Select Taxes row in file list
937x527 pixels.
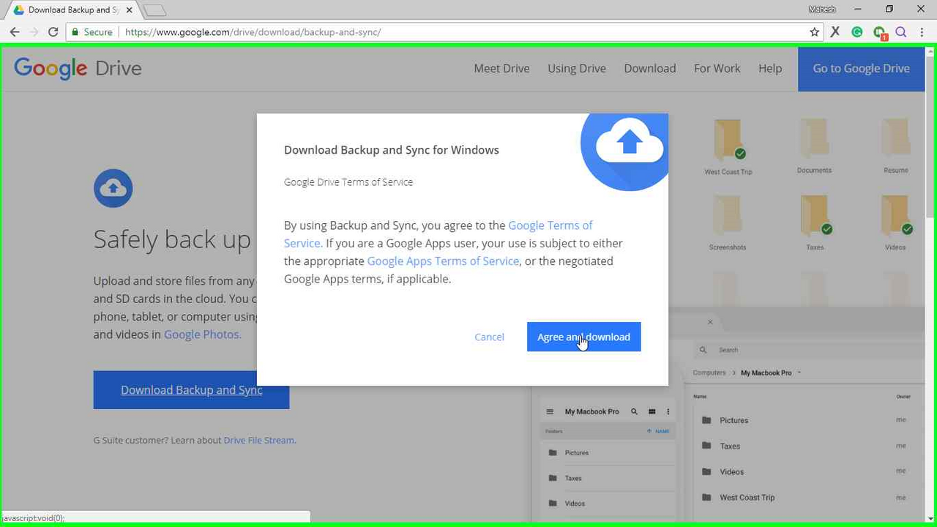[805, 446]
